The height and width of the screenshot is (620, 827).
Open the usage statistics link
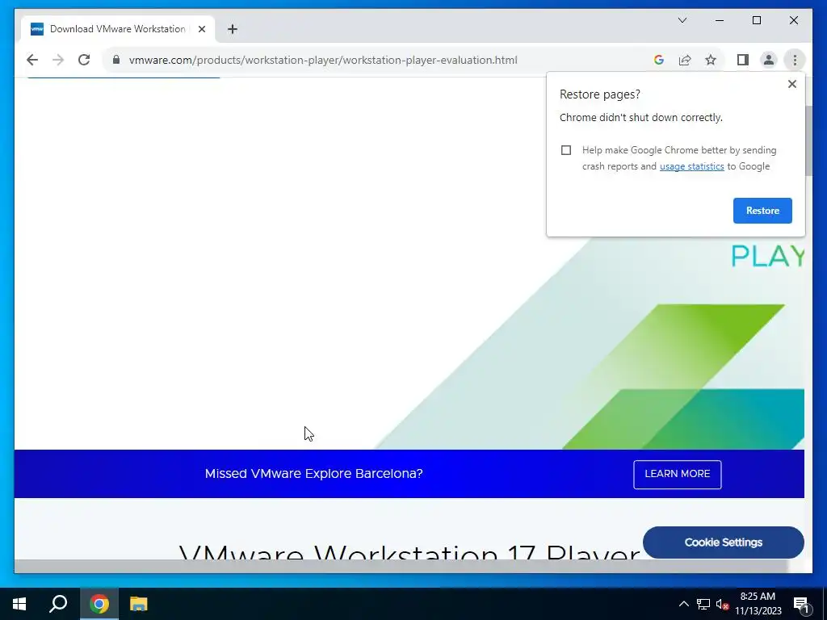(691, 166)
